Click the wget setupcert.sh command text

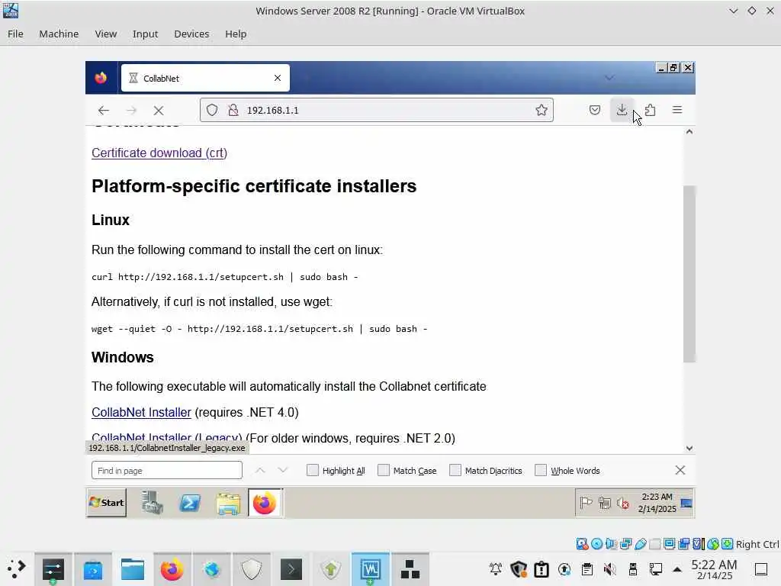coord(259,329)
